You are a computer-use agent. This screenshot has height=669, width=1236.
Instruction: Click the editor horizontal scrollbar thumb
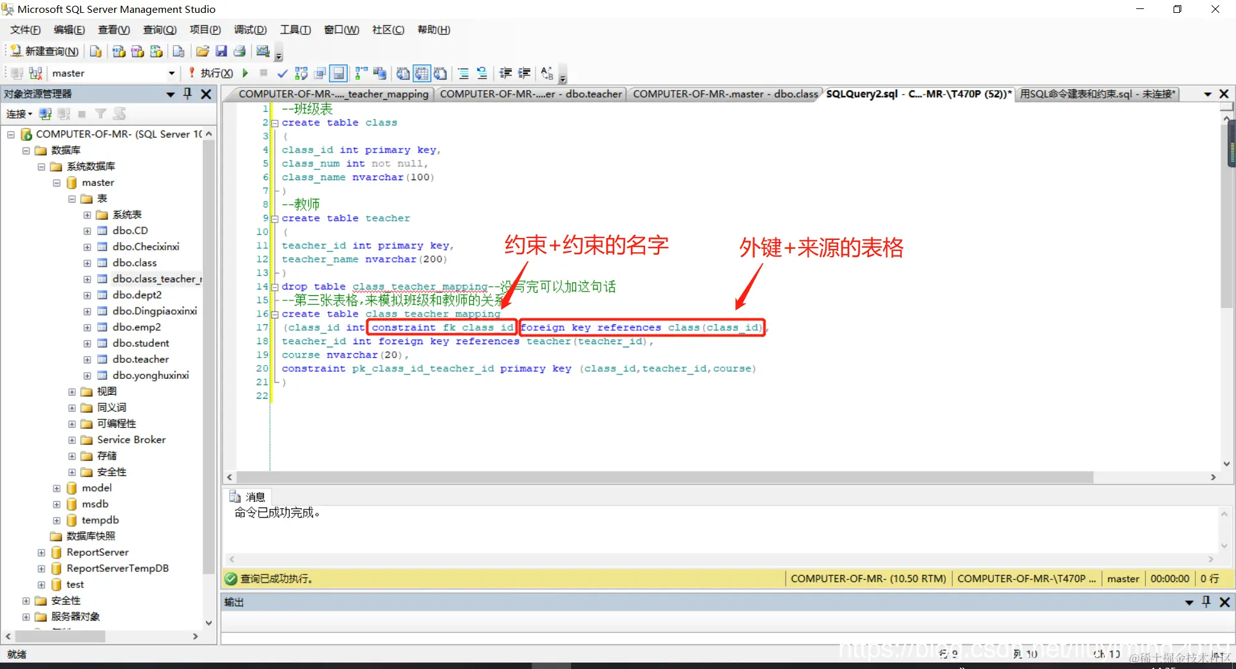point(664,477)
